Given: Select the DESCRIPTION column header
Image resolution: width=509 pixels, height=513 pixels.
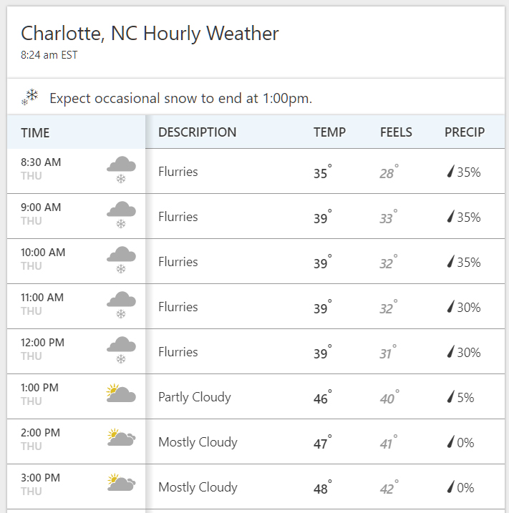Looking at the screenshot, I should [x=198, y=132].
